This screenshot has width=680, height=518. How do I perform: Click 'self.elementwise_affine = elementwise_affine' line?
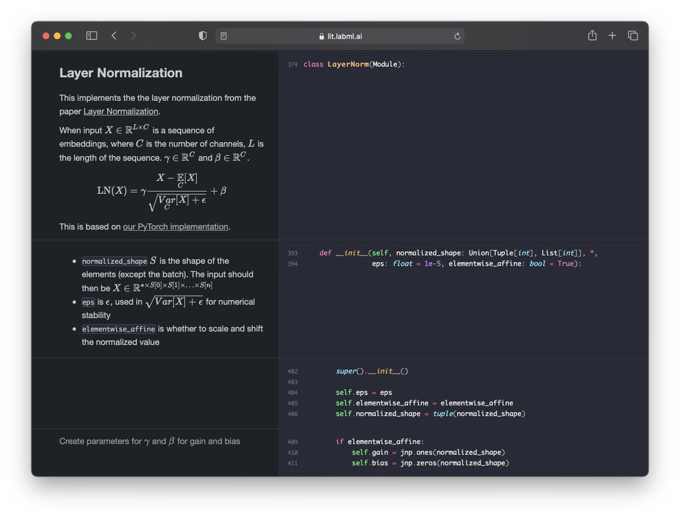tap(424, 403)
